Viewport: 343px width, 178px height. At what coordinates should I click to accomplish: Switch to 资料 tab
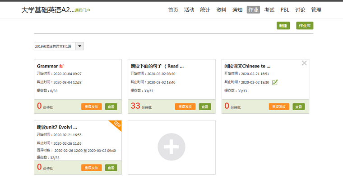(221, 10)
